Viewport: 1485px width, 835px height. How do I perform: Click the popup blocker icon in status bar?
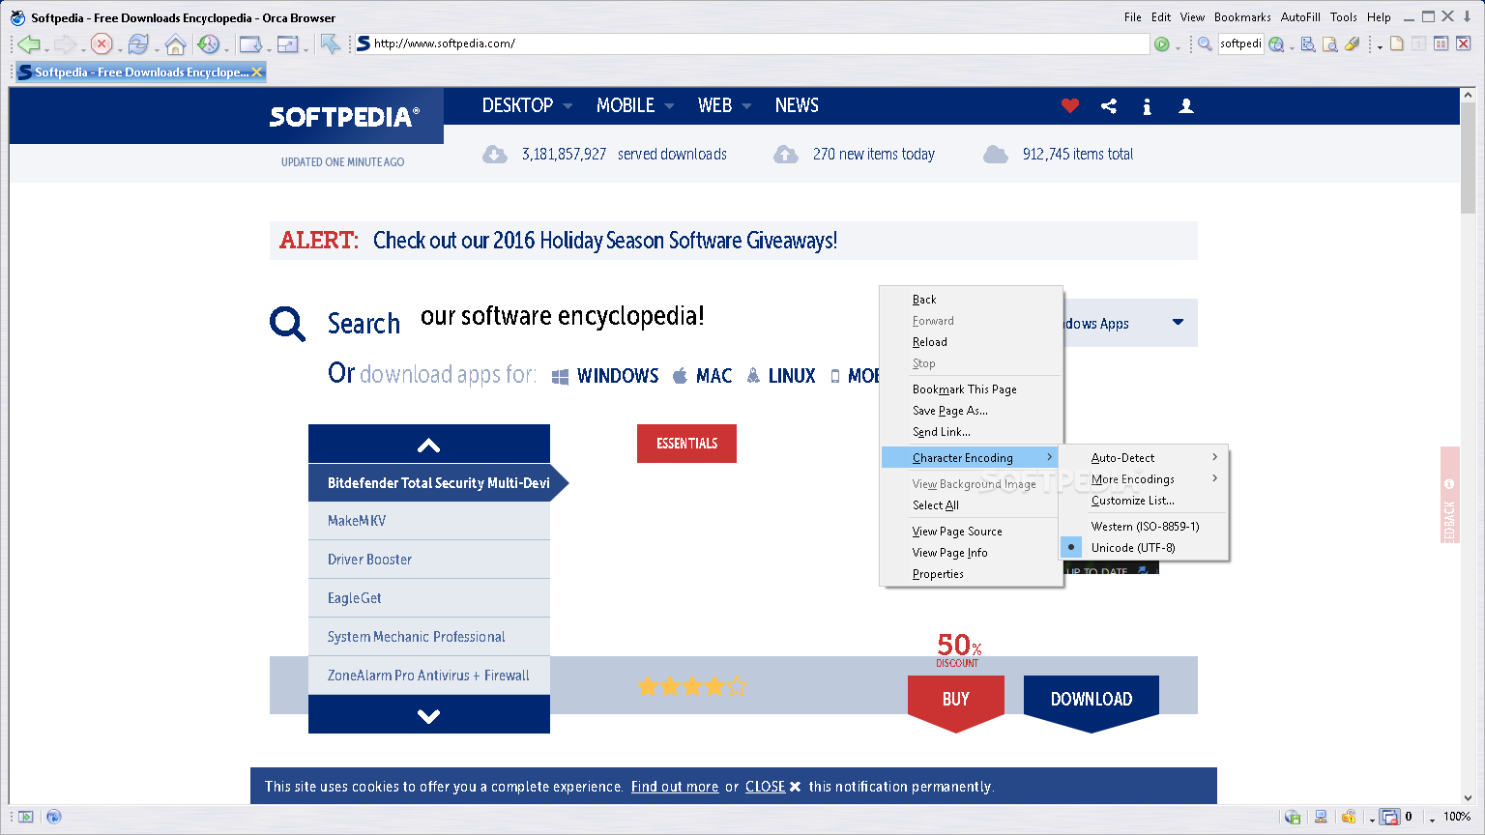coord(1389,817)
